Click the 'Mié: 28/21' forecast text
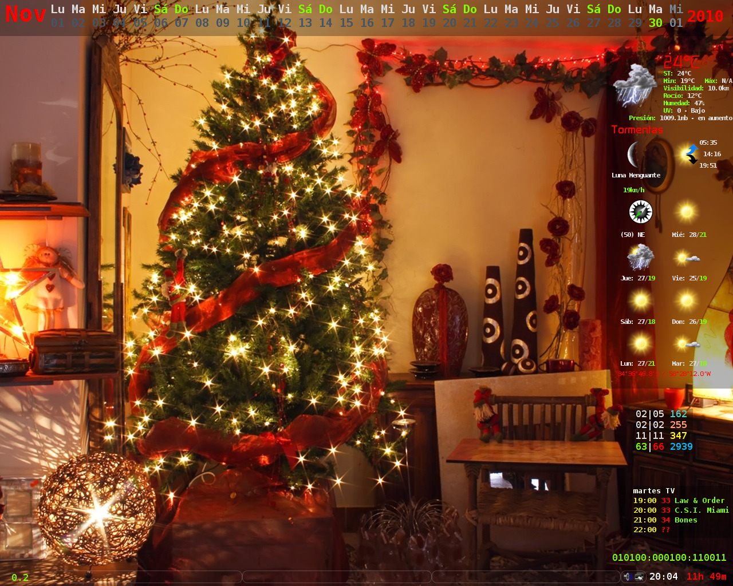Image resolution: width=733 pixels, height=586 pixels. (689, 235)
